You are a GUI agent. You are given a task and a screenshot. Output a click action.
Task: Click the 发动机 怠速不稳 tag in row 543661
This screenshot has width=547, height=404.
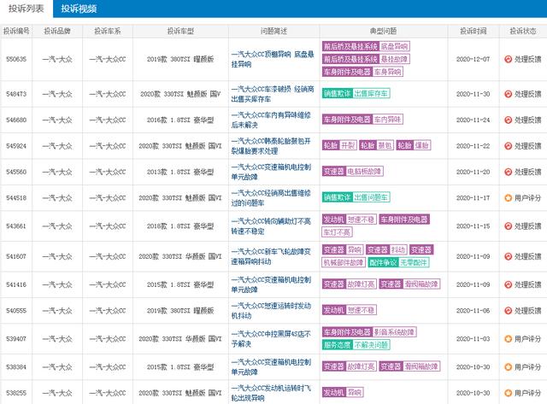pyautogui.click(x=350, y=220)
